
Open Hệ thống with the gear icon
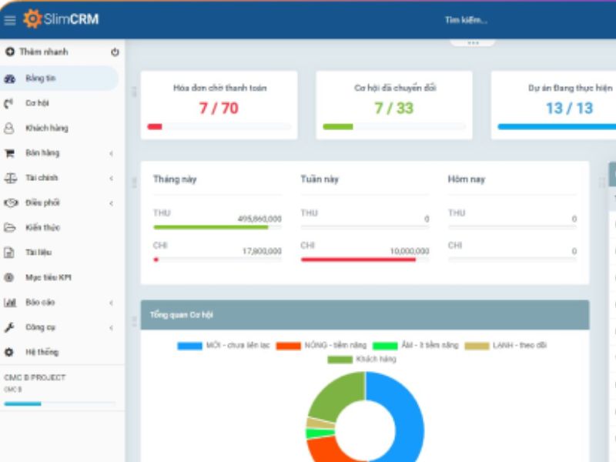click(8, 353)
